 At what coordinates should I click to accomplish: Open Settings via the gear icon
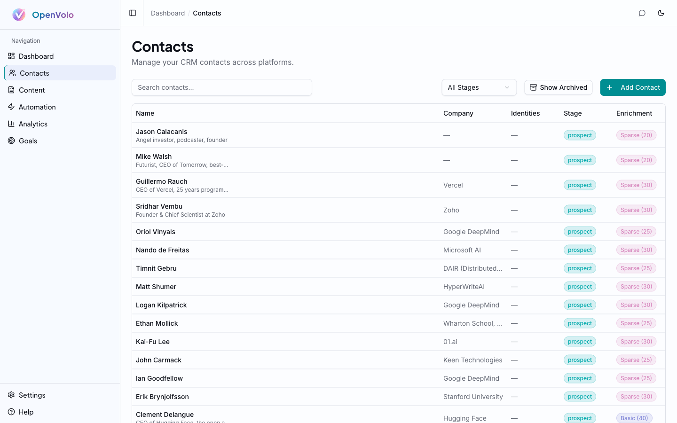pyautogui.click(x=10, y=395)
